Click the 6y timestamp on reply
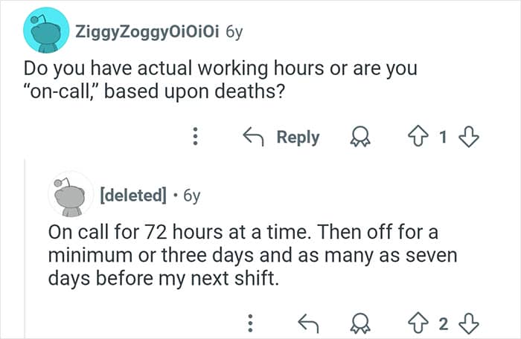 tap(191, 196)
